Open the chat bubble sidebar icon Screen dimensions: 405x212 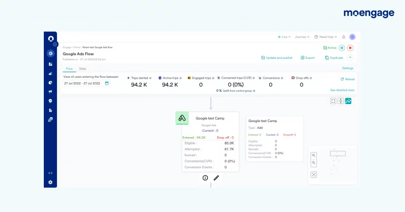pos(50,101)
